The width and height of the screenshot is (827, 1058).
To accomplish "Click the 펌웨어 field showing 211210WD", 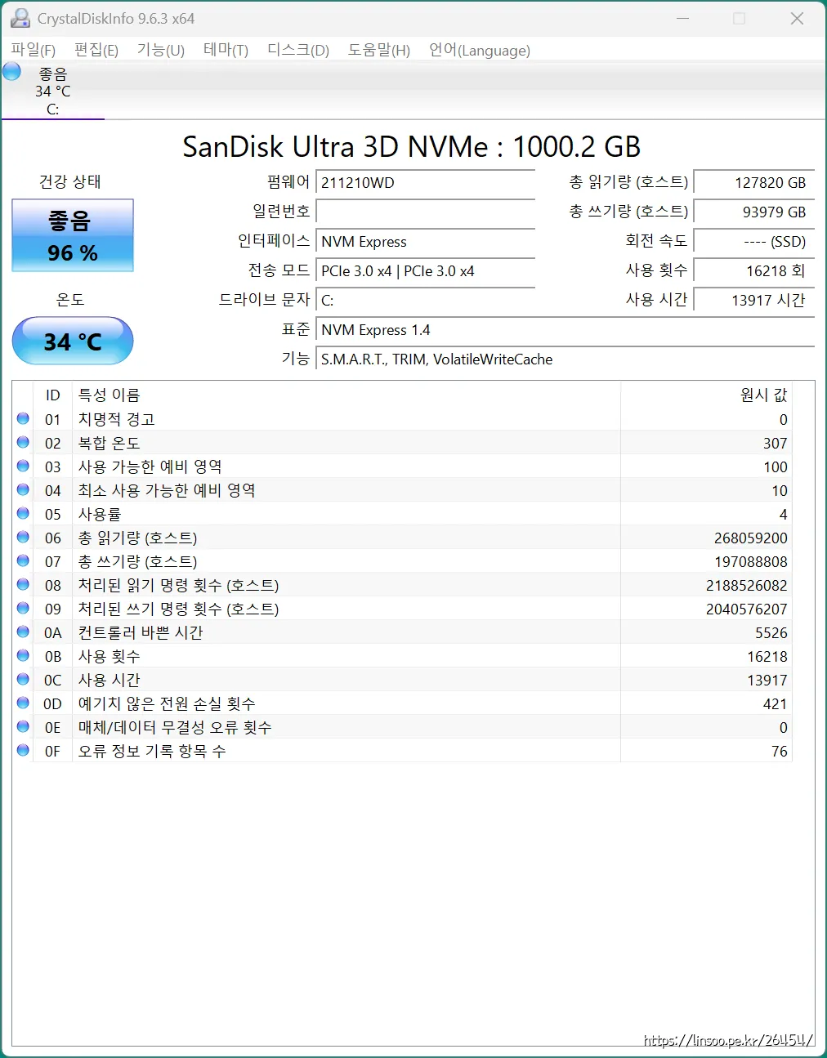I will tap(426, 183).
